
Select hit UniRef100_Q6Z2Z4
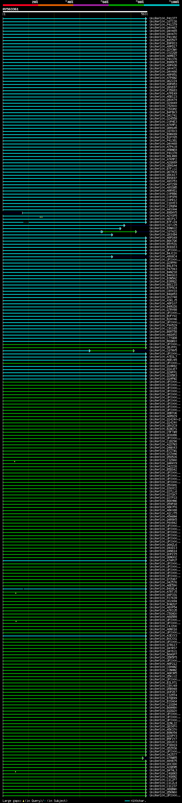point(163,81)
